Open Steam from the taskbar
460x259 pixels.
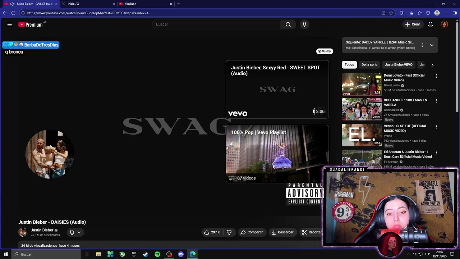(x=146, y=254)
